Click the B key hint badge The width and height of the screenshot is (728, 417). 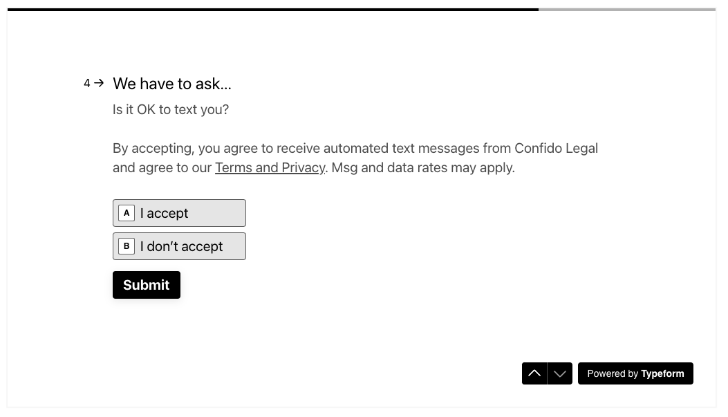coord(127,246)
